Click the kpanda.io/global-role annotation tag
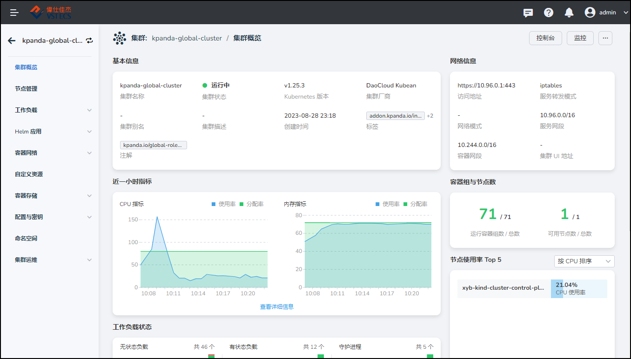Screen dimensions: 631x359 pyautogui.click(x=154, y=145)
